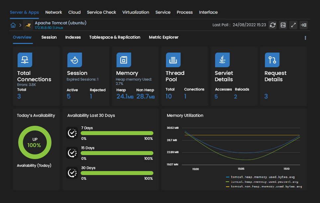Click the Expired Sessions: 1 text
This screenshot has height=203, width=320.
82,80
